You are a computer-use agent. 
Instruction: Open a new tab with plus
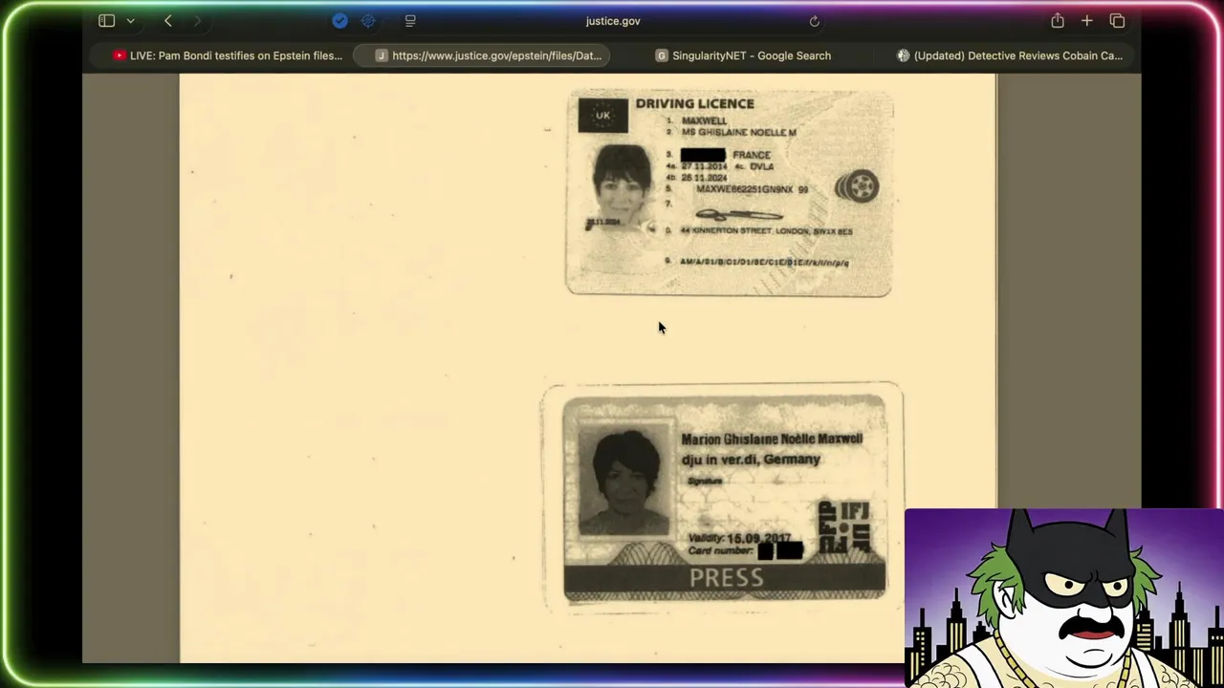1087,21
